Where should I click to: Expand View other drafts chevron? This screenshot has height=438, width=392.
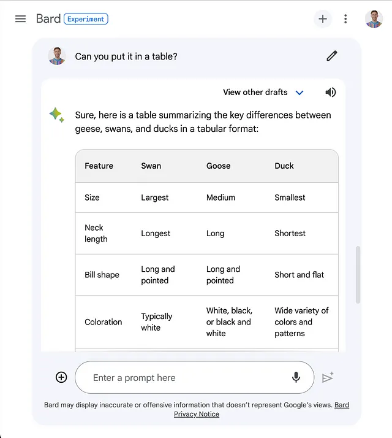[x=300, y=93]
